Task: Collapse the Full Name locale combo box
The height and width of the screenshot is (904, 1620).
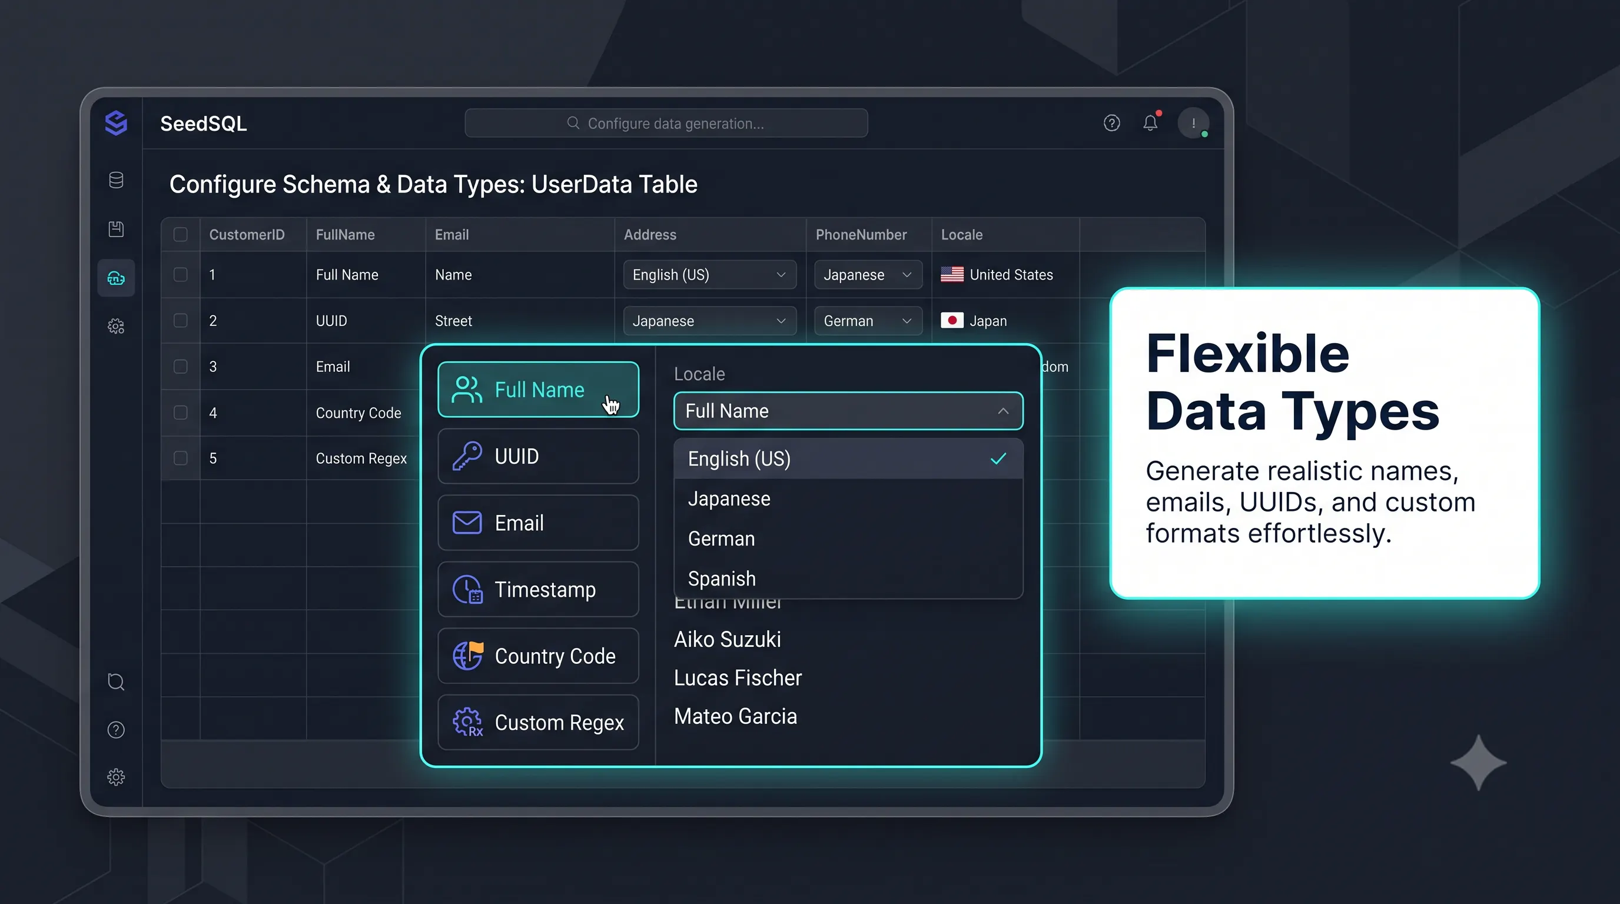Action: pyautogui.click(x=848, y=411)
